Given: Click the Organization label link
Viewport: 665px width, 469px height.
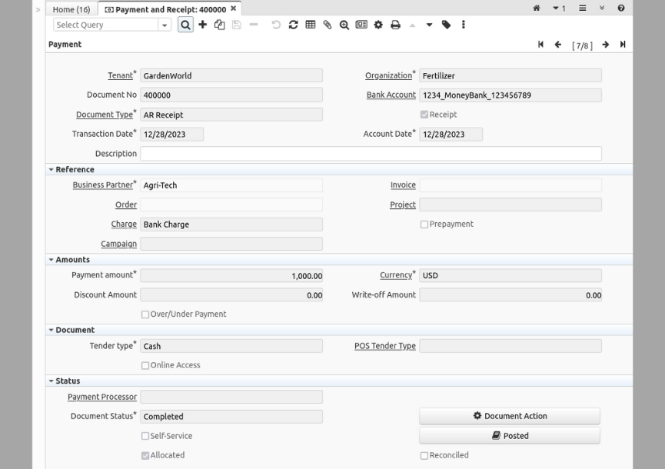Looking at the screenshot, I should click(x=388, y=75).
